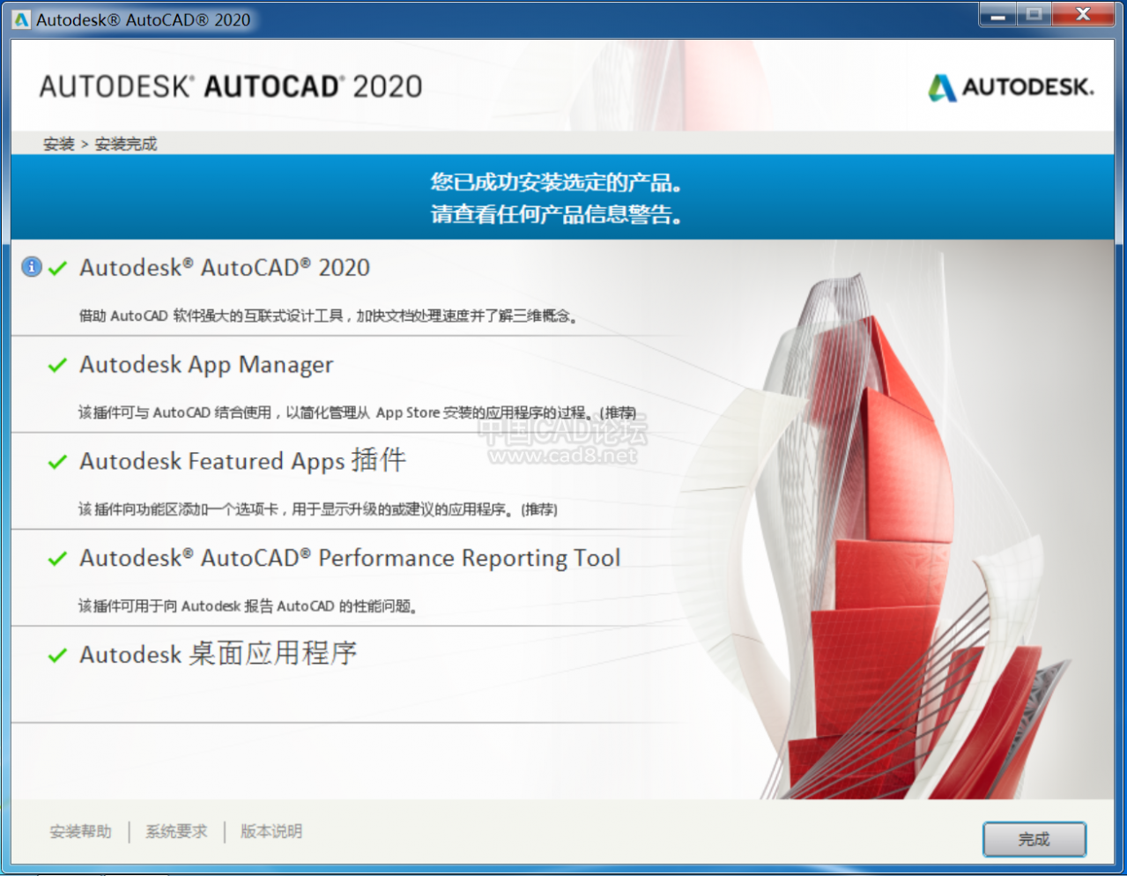Select the AutoCAD Performance Reporting Tool title
Viewport: 1127px width, 876px height.
(350, 559)
